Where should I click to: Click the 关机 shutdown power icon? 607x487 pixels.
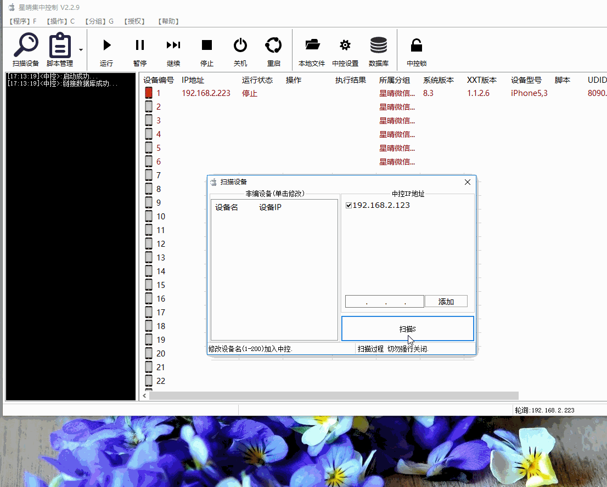coord(240,45)
